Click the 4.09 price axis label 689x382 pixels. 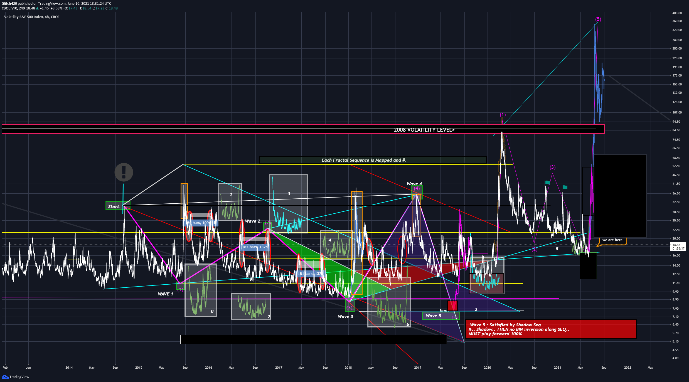pos(675,358)
